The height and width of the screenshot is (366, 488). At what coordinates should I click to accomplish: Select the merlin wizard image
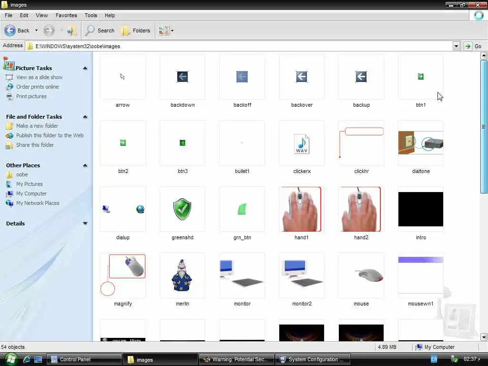click(183, 275)
